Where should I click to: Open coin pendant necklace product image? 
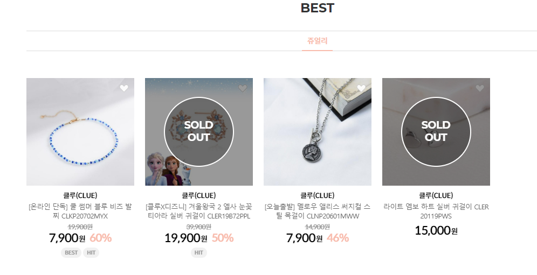click(x=318, y=132)
